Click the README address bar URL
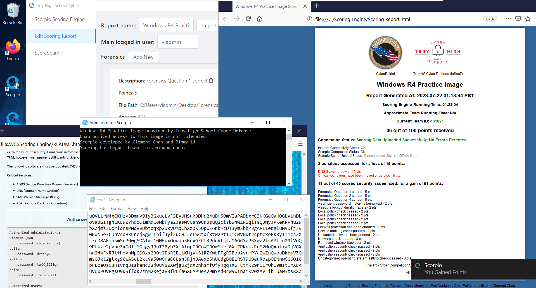 click(40, 144)
